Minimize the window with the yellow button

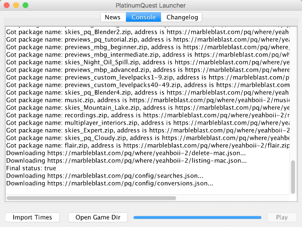pyautogui.click(x=16, y=5)
